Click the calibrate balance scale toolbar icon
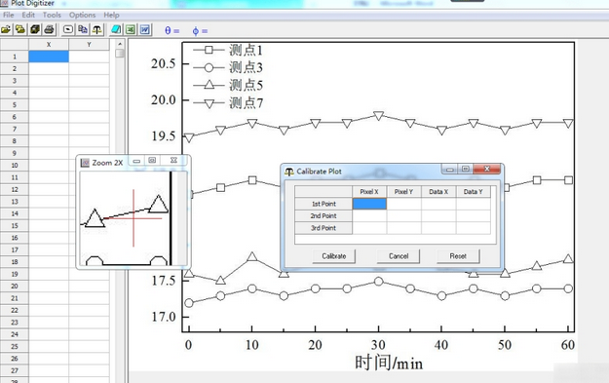The width and height of the screenshot is (609, 383). click(96, 29)
